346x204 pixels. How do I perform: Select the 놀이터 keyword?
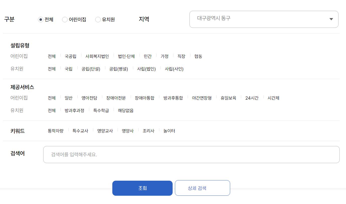pos(169,131)
